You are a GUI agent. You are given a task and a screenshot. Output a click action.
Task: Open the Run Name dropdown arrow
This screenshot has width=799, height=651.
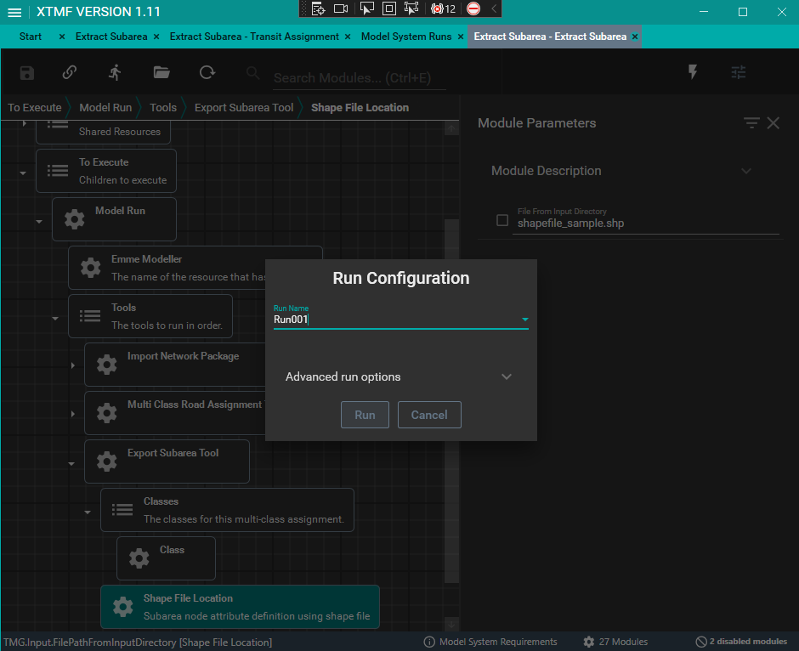pos(524,320)
